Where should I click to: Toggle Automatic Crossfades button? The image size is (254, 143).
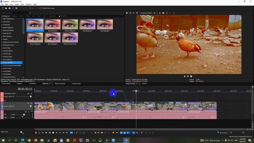[125, 133]
